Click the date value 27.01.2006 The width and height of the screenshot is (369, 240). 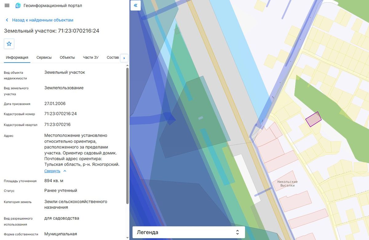click(x=55, y=104)
